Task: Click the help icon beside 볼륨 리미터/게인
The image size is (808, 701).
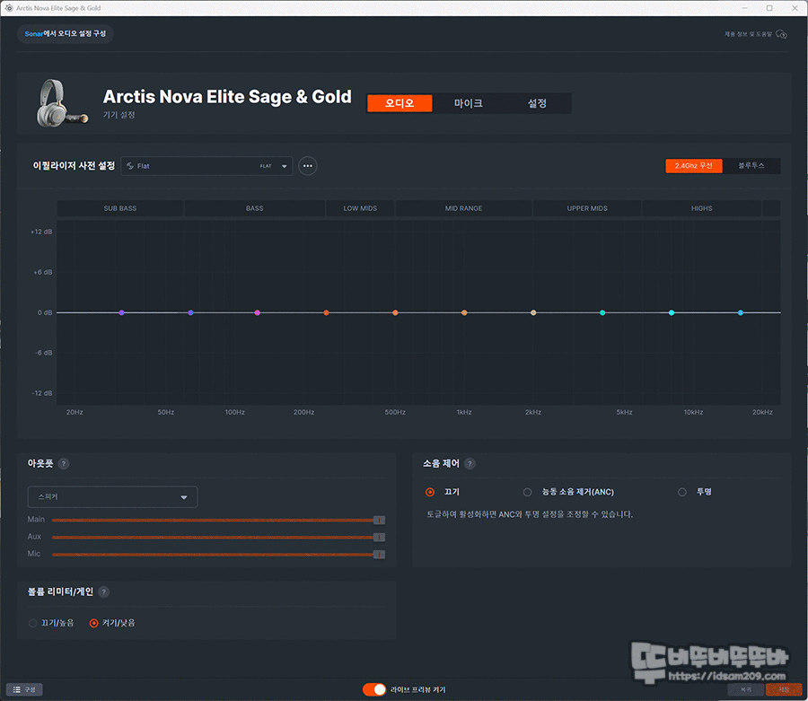Action: [103, 591]
